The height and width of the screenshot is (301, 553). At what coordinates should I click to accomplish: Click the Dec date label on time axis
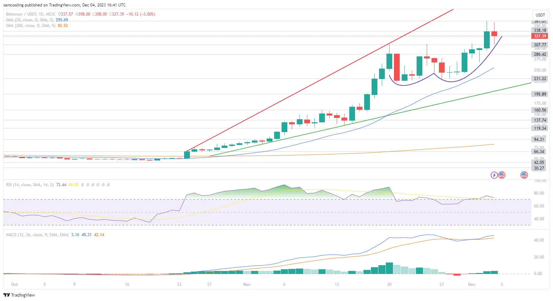click(471, 284)
